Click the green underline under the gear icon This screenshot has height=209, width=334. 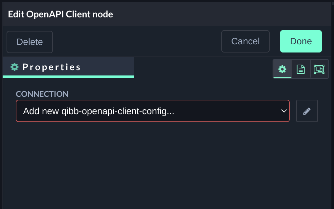coord(282,77)
